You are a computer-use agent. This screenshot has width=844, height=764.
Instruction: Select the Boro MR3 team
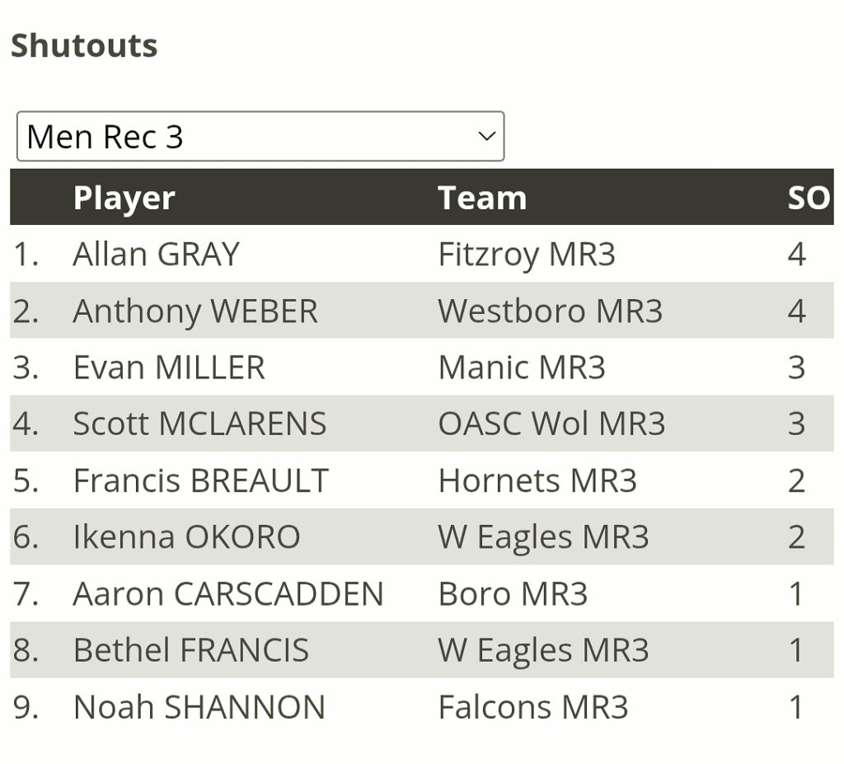pyautogui.click(x=513, y=594)
